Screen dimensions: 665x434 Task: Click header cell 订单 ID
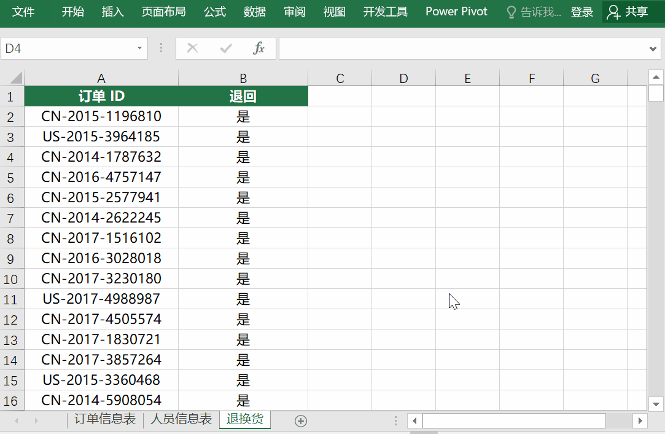(x=101, y=96)
